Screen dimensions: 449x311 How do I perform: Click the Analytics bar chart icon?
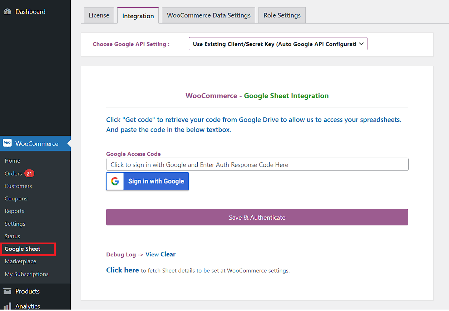[x=8, y=306]
